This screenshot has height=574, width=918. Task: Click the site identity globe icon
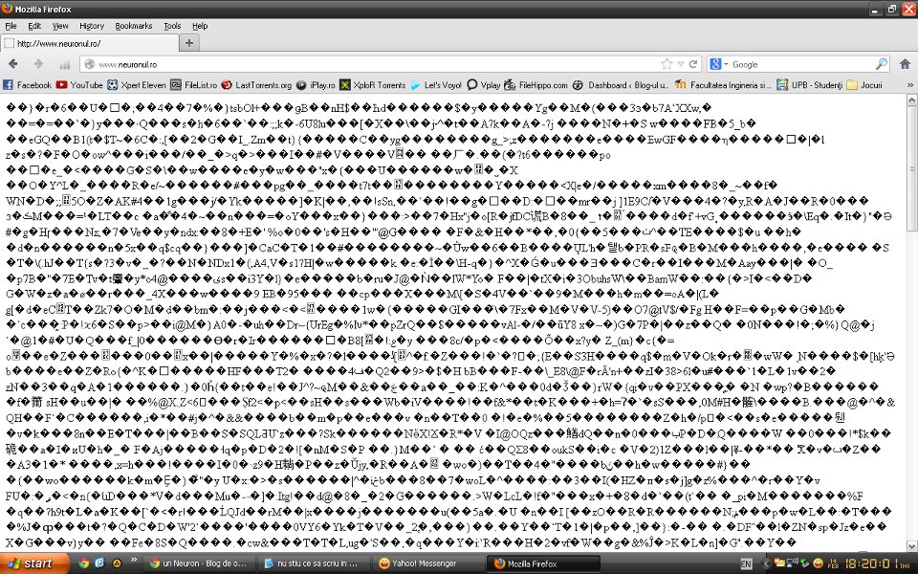[90, 64]
